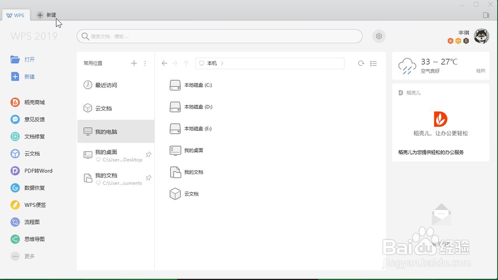Click the 桂林 city label in weather
The image size is (498, 280).
tap(481, 71)
